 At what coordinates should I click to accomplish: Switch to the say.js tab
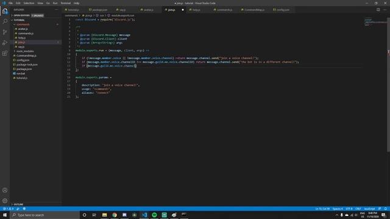click(122, 10)
